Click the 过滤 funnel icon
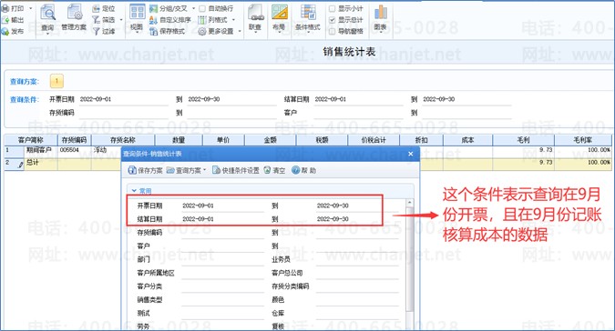The height and width of the screenshot is (331, 615). pos(96,31)
